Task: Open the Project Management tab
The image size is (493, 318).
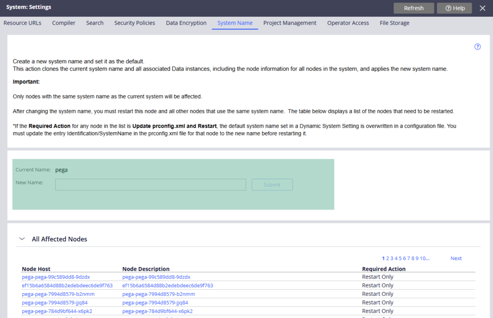Action: pos(290,23)
